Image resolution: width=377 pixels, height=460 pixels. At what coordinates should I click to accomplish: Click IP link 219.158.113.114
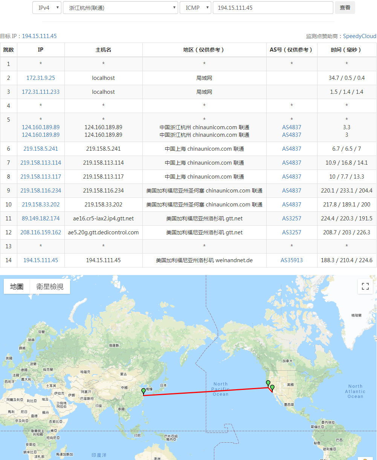41,163
